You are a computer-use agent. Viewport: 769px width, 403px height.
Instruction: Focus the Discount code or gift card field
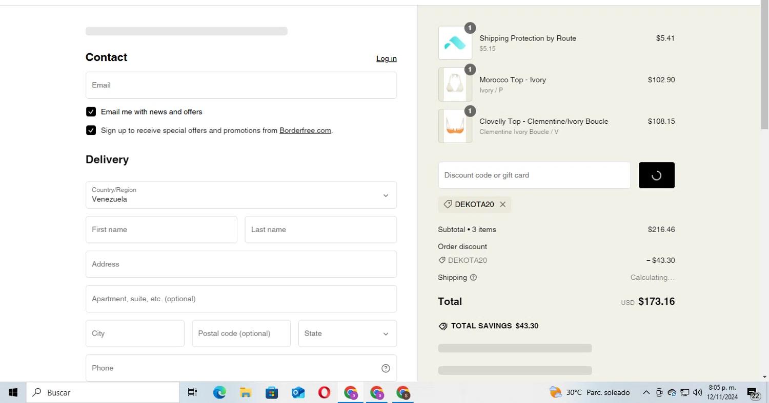[x=534, y=175]
